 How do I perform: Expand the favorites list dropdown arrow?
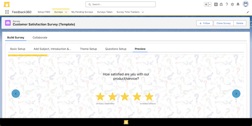point(210,4)
